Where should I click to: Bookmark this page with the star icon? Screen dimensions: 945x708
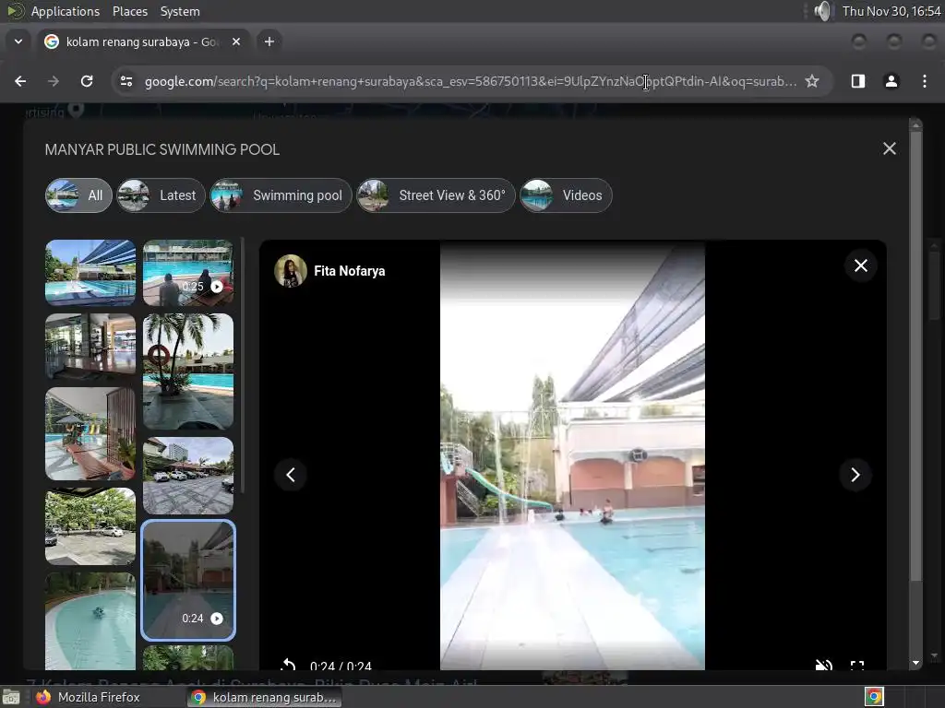(812, 81)
